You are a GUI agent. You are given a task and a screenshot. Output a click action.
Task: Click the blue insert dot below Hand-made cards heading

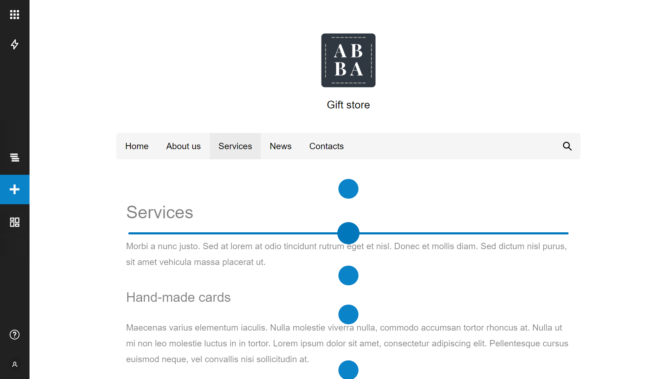point(348,314)
